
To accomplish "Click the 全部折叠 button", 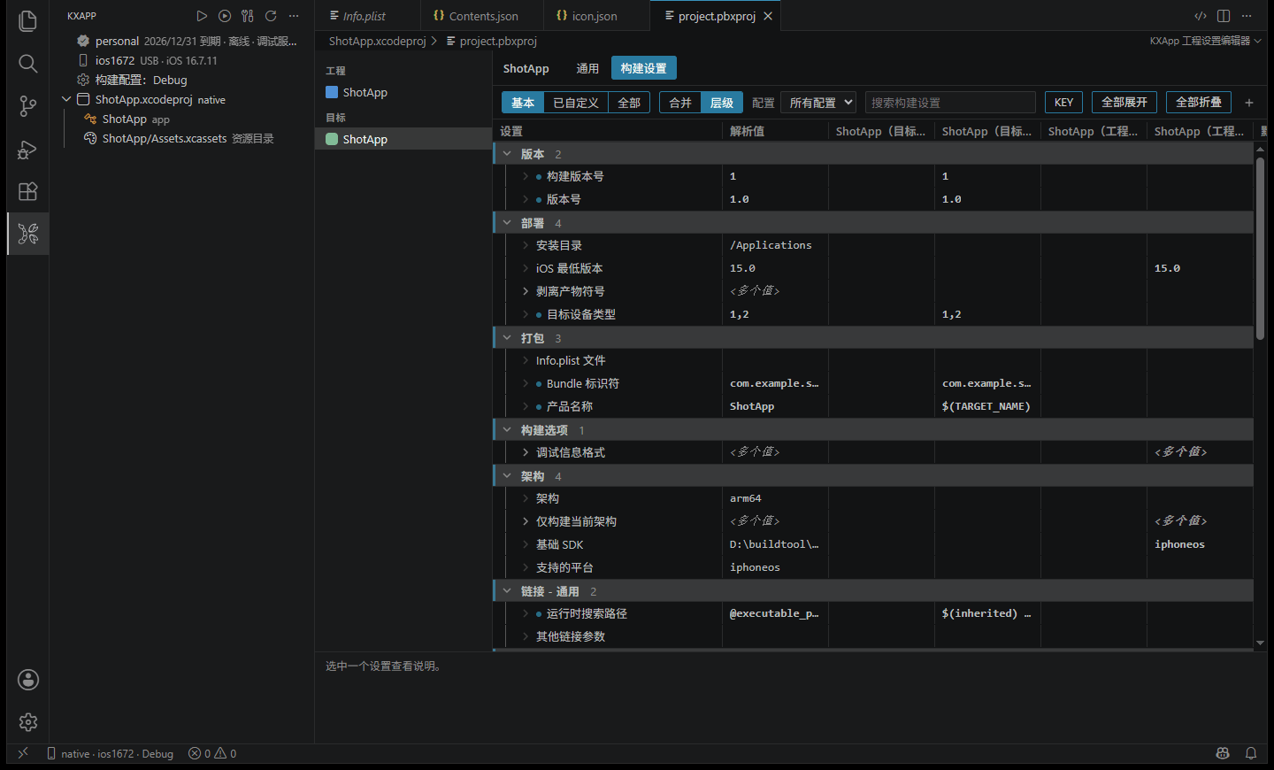I will (1199, 103).
